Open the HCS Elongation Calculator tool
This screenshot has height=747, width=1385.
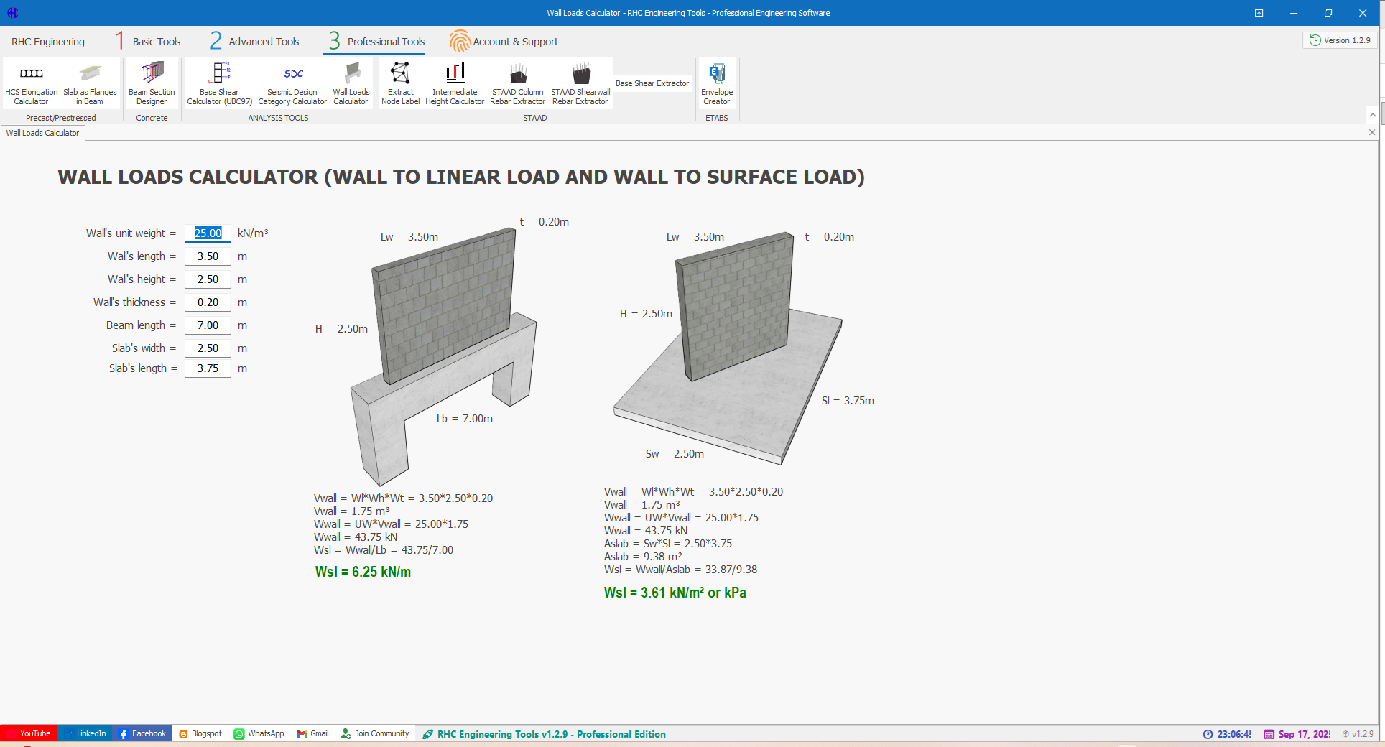(31, 84)
